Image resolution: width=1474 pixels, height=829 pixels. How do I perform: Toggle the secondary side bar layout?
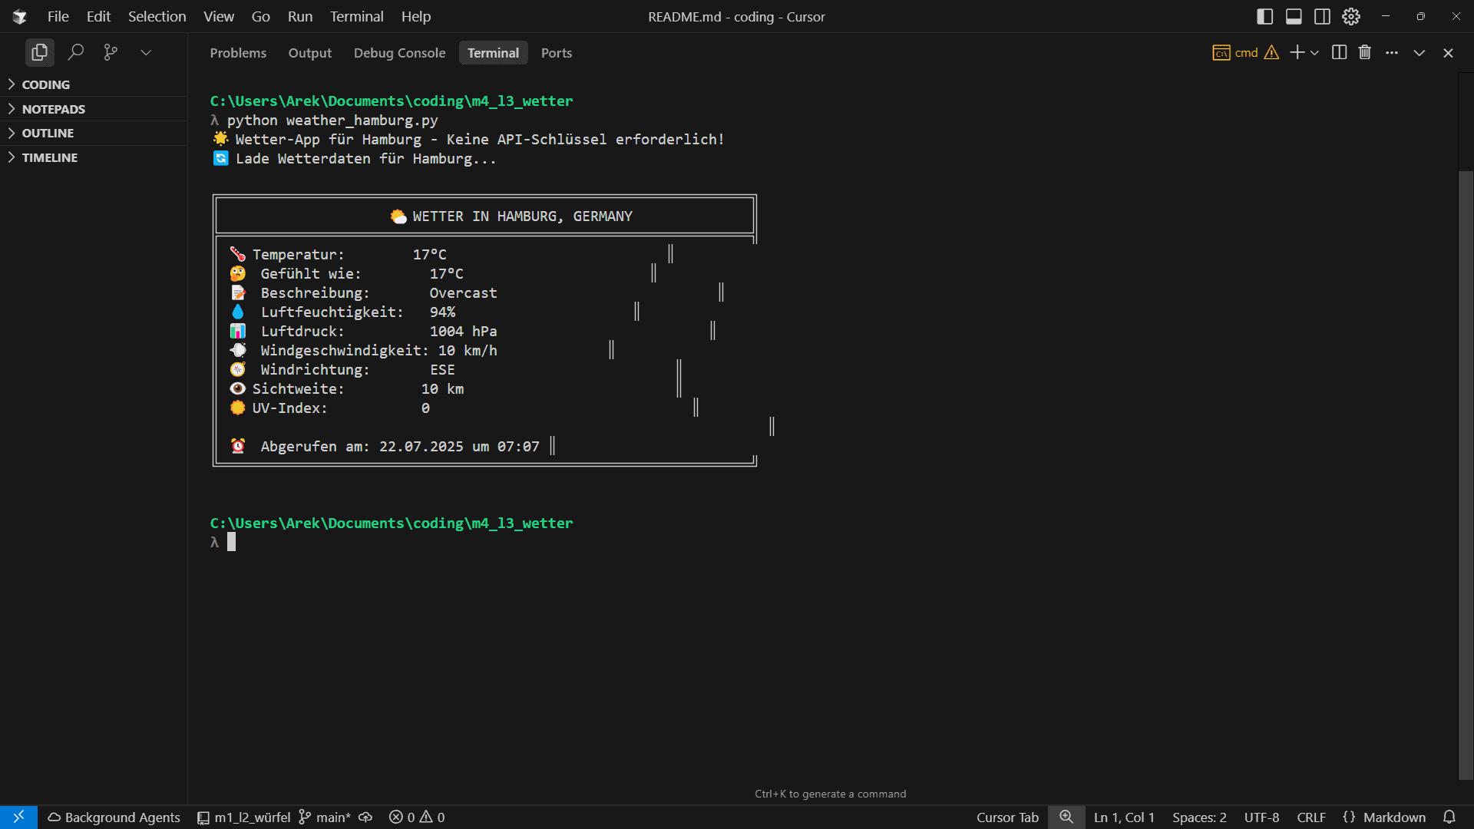point(1322,16)
